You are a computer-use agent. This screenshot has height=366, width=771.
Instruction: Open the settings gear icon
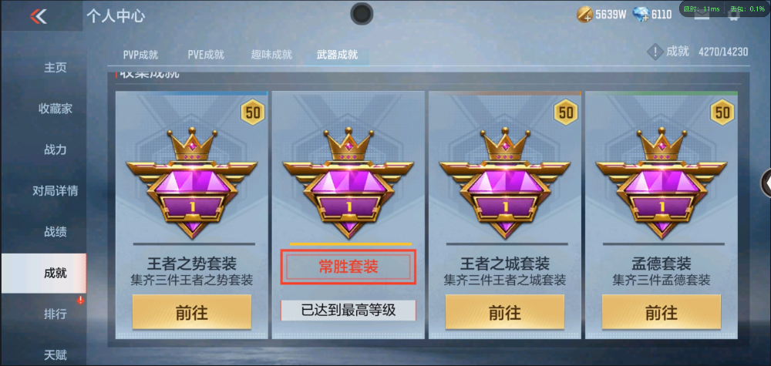point(734,15)
